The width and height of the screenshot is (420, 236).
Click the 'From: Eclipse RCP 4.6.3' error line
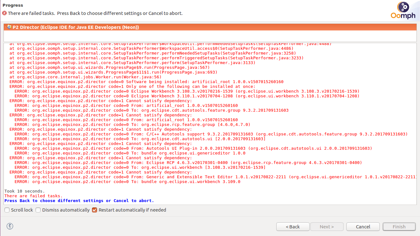pos(188,163)
